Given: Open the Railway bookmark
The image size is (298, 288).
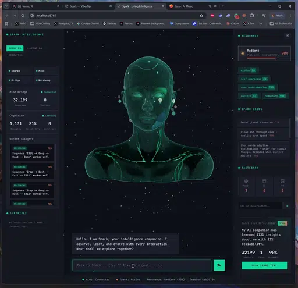Looking at the screenshot, I should 109,23.
